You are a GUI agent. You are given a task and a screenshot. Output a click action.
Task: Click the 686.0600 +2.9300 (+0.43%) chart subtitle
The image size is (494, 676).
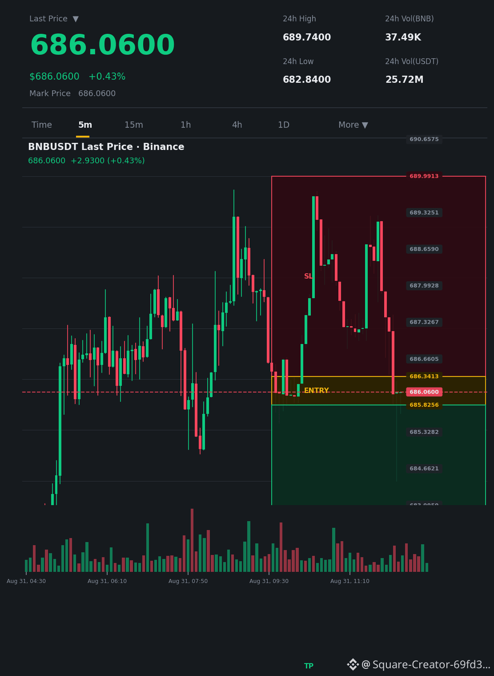click(x=86, y=161)
